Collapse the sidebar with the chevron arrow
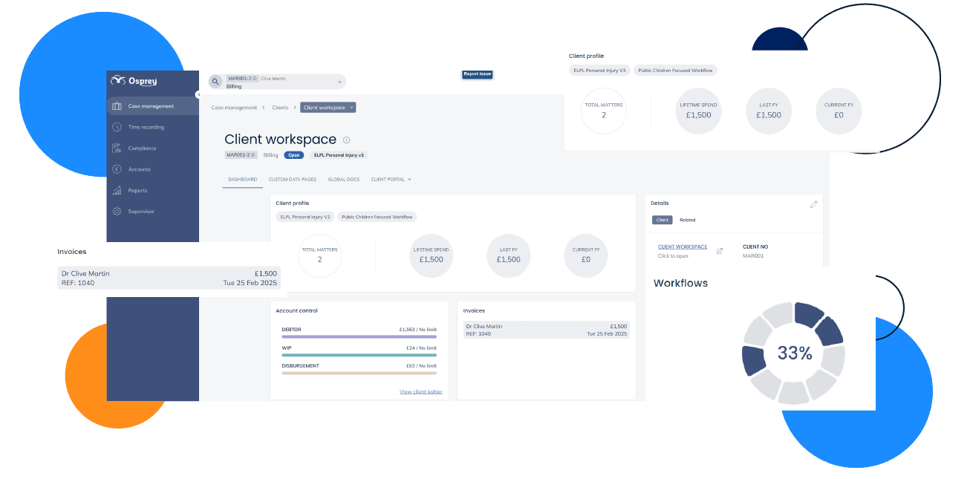This screenshot has width=973, height=479. tap(198, 94)
